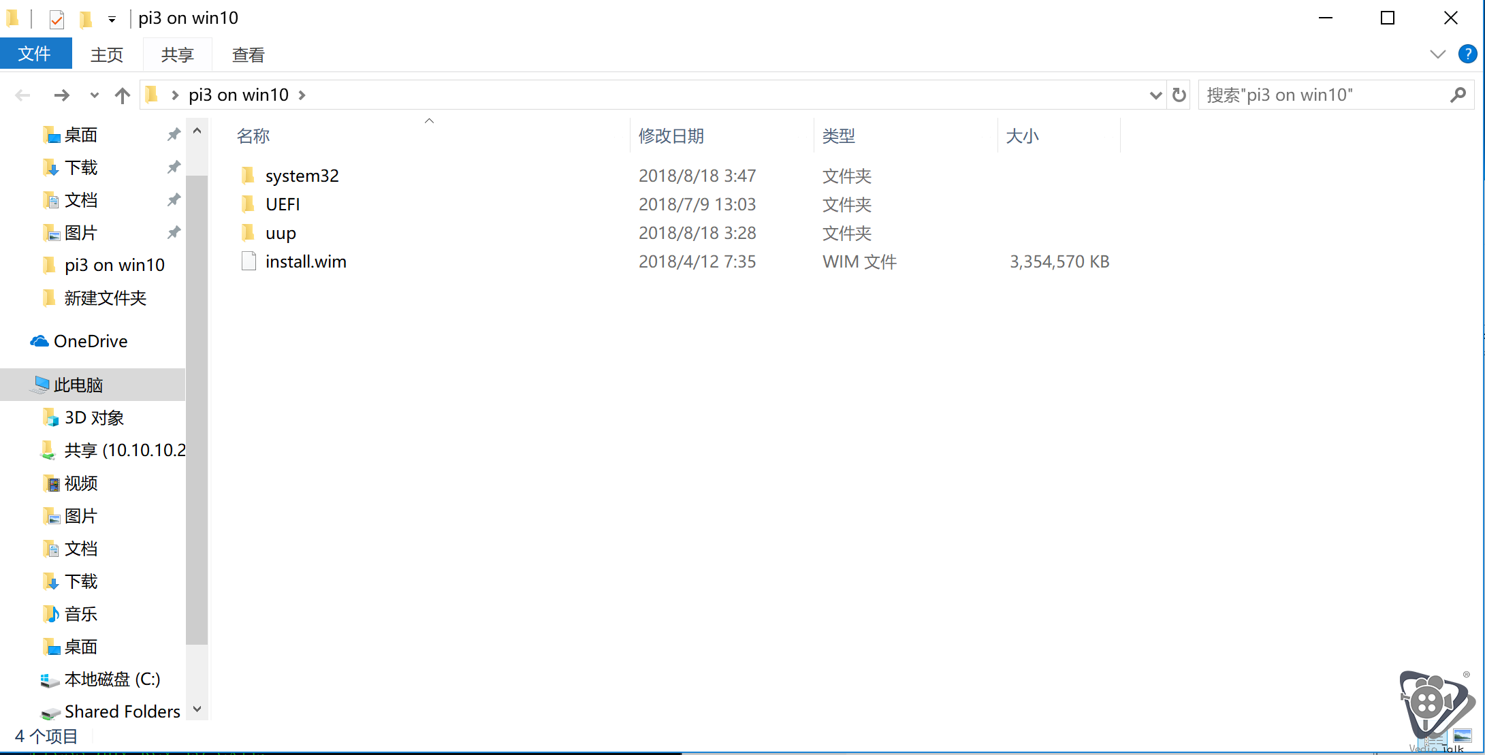Open 文档 under 此电脑 by its icon

(x=50, y=548)
